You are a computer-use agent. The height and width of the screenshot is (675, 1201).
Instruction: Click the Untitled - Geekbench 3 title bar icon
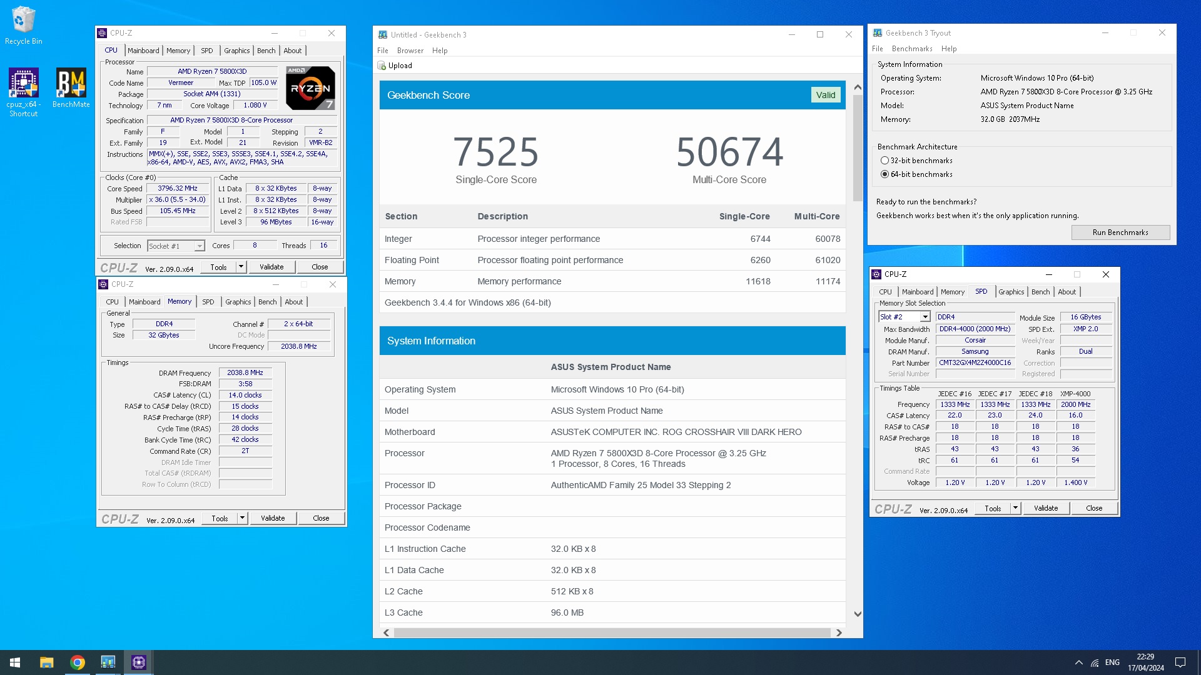[382, 35]
